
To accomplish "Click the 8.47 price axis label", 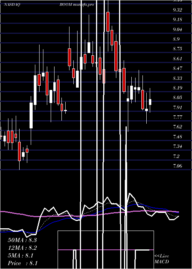I will coord(177,68).
